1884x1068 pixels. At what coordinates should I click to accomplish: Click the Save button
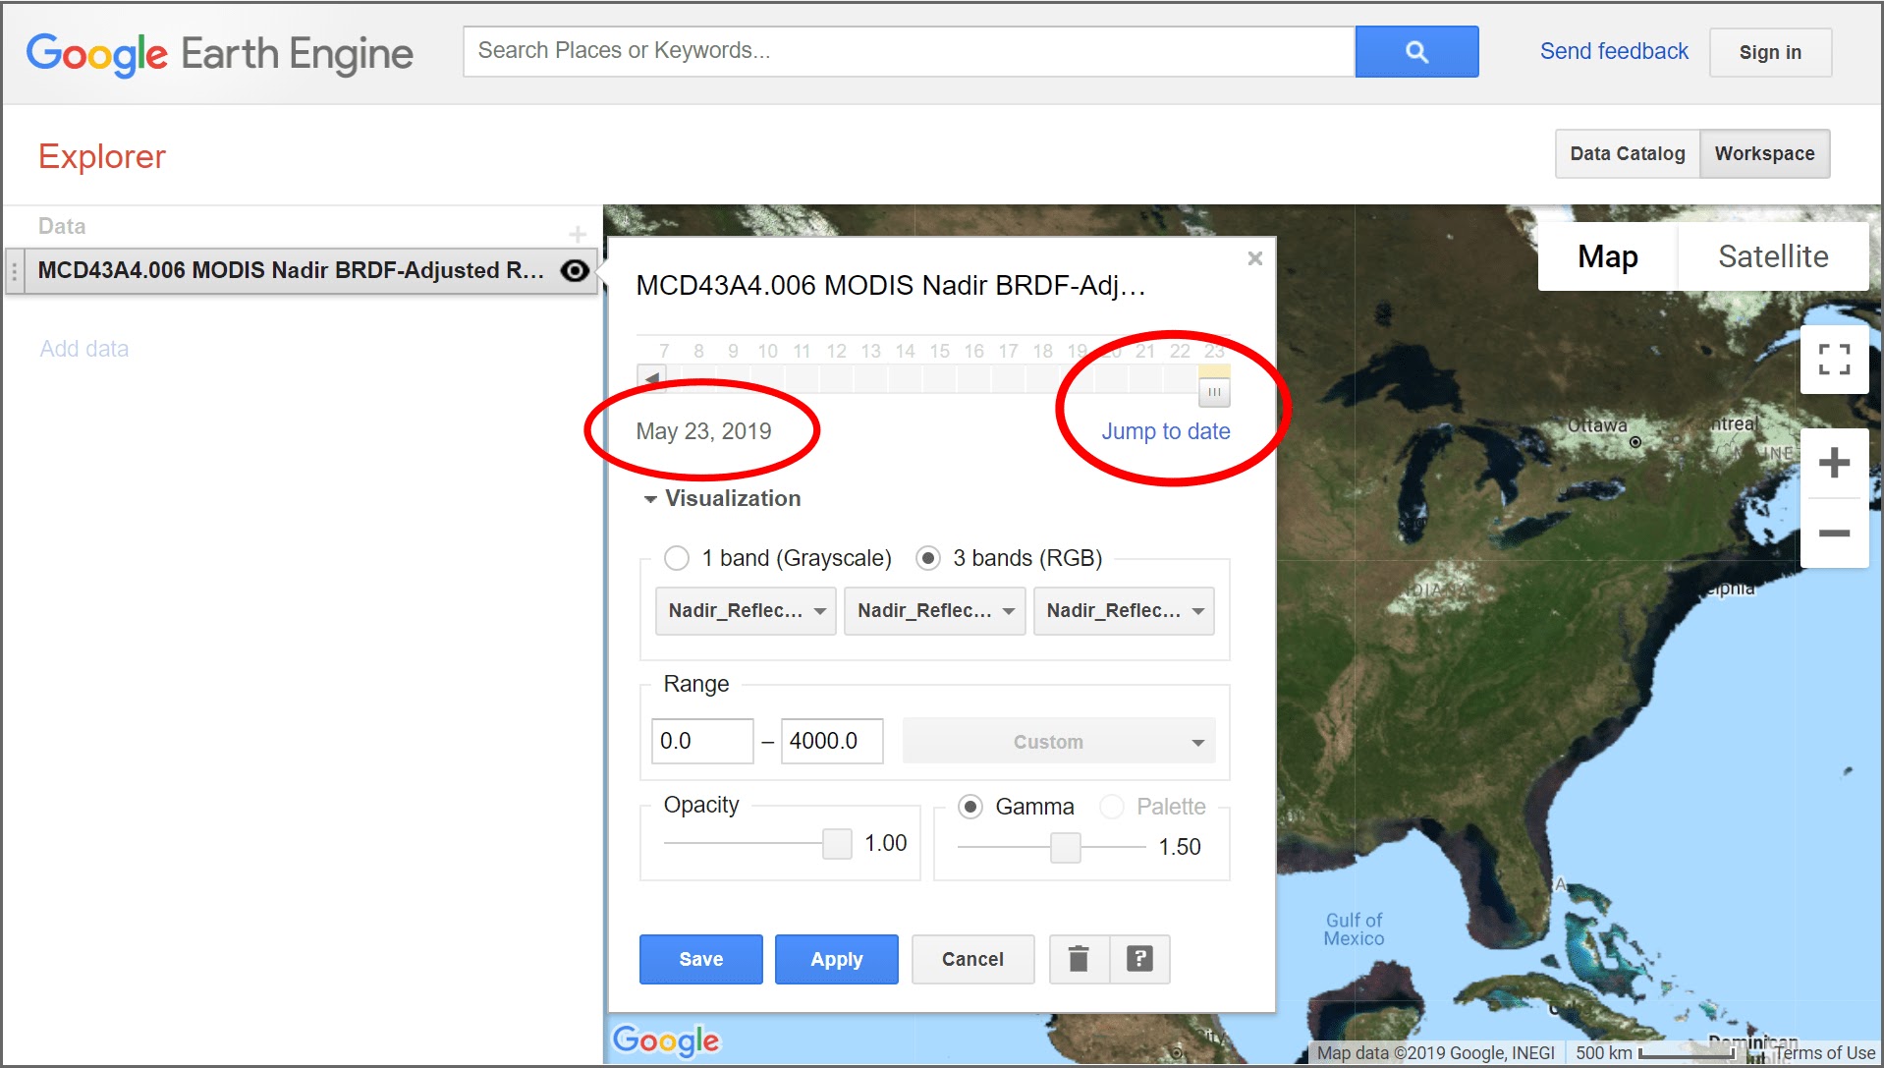(701, 959)
